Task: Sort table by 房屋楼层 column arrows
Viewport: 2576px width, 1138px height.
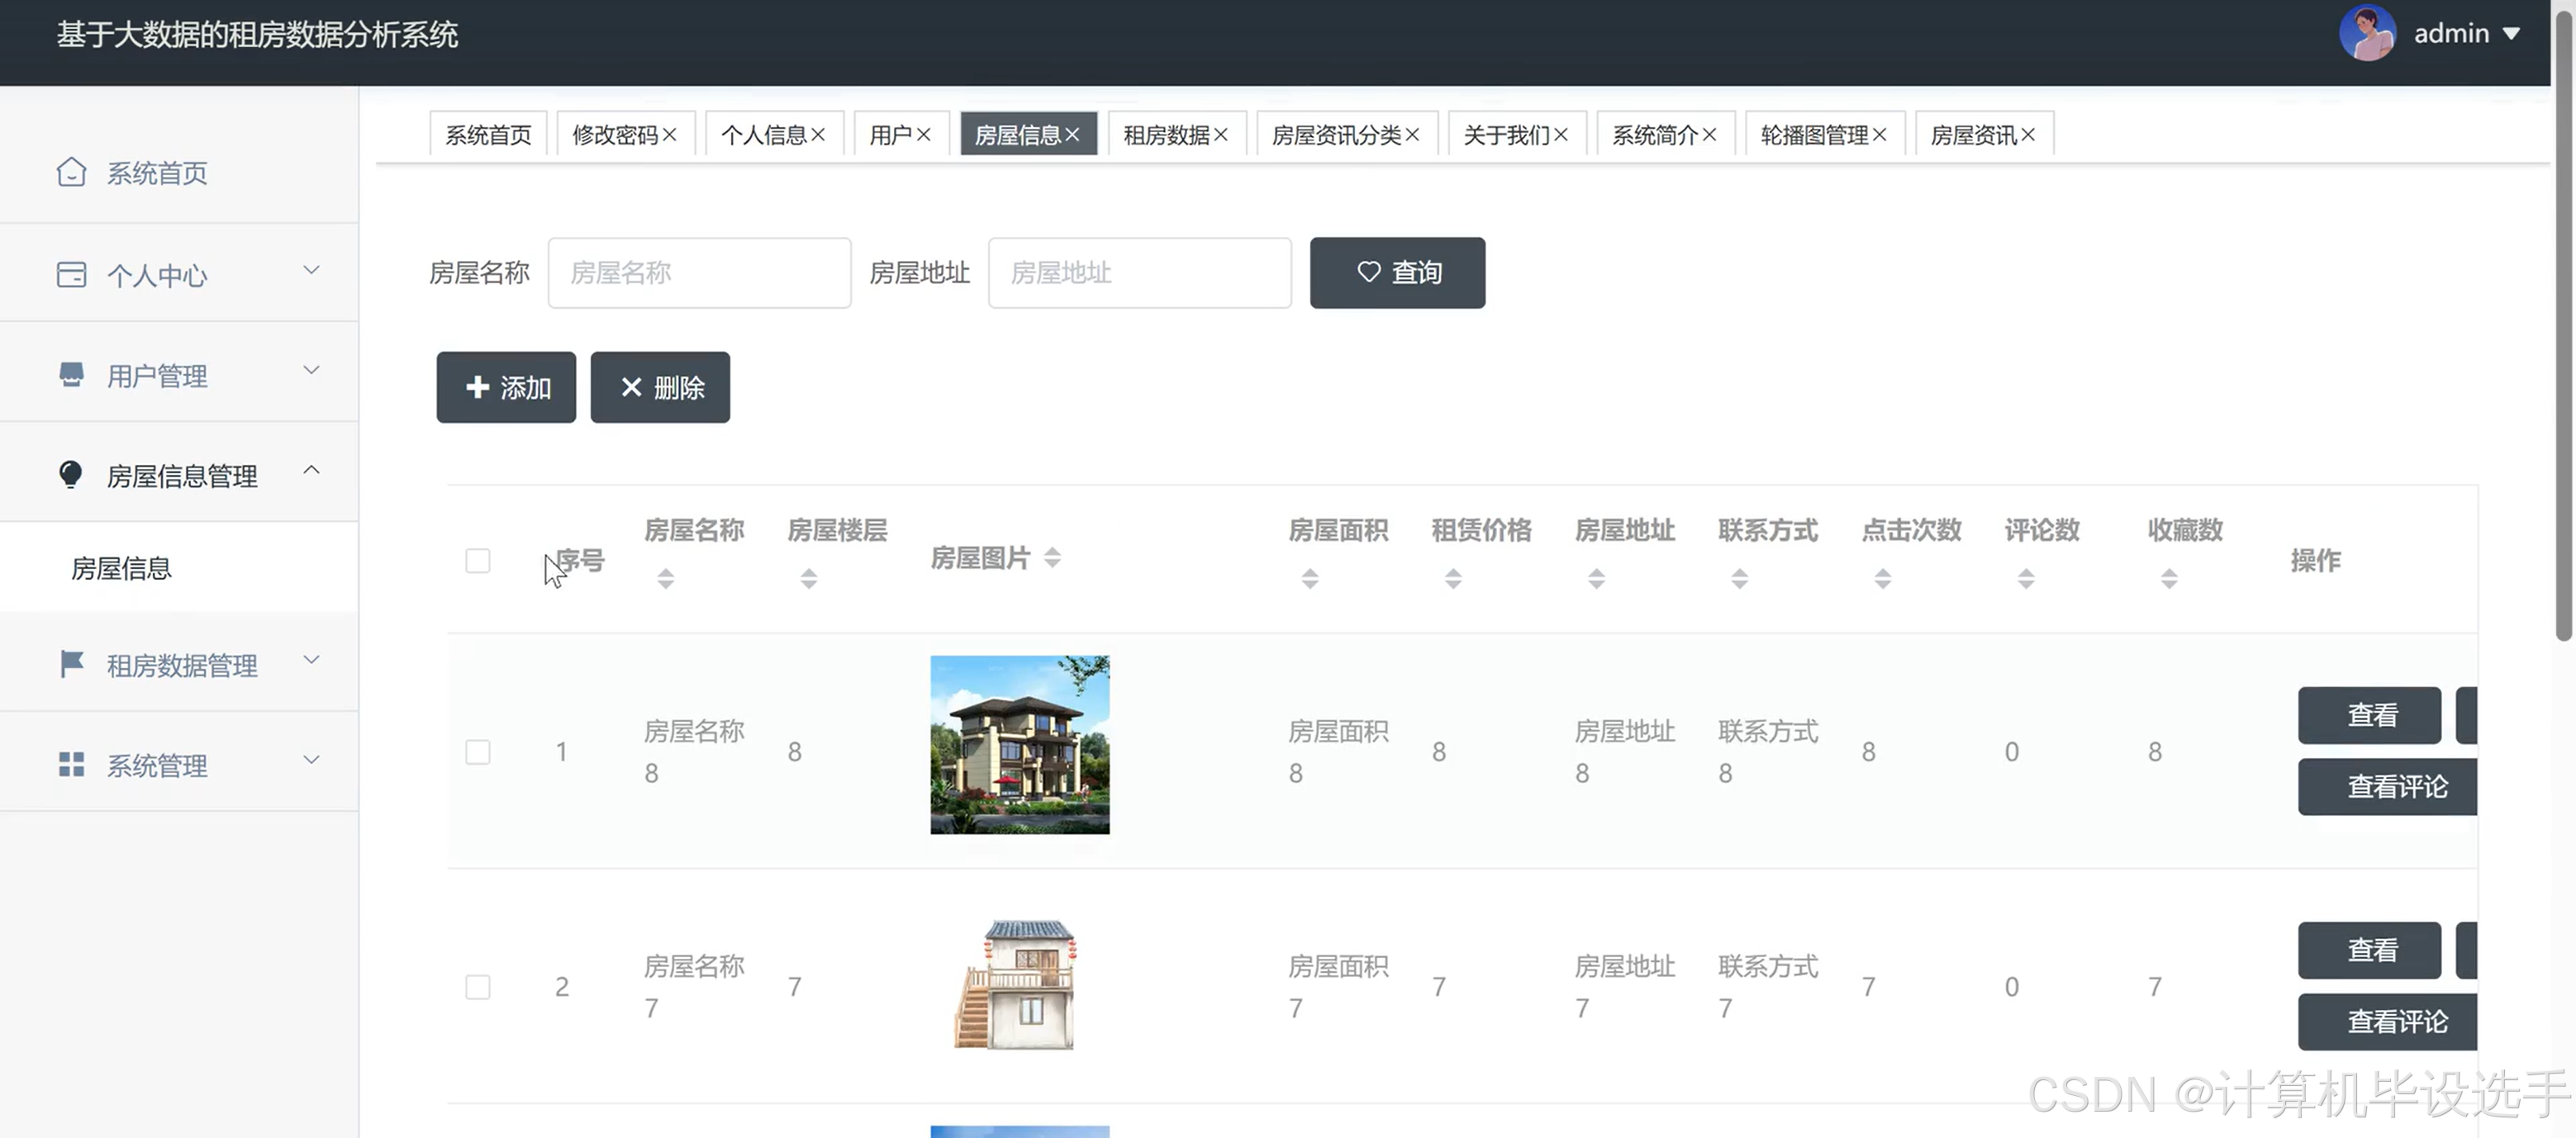Action: pos(809,578)
